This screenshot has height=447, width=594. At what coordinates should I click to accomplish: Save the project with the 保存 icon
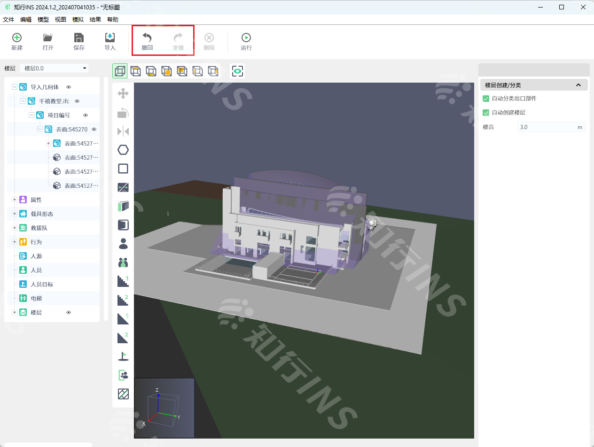[79, 38]
